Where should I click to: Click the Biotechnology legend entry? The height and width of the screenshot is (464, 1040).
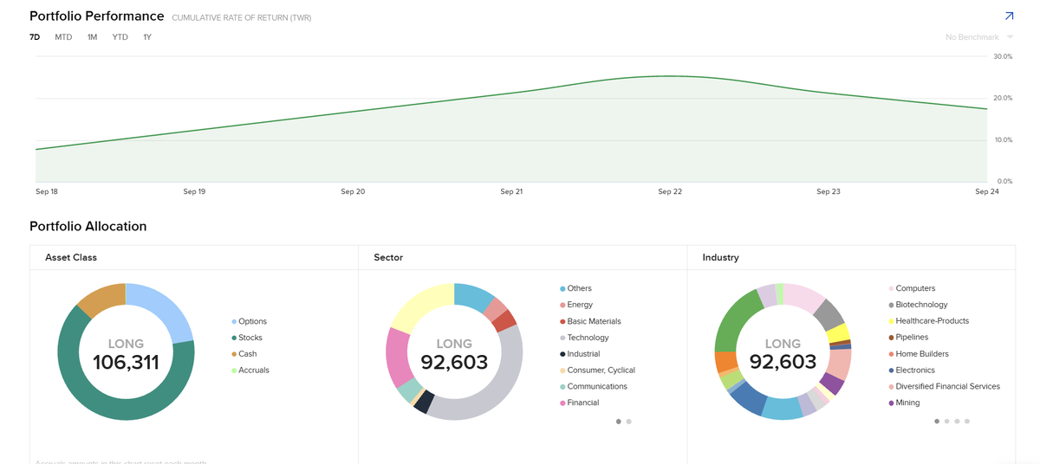pyautogui.click(x=918, y=305)
